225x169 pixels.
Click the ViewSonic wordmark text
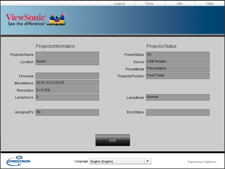[x=26, y=17]
